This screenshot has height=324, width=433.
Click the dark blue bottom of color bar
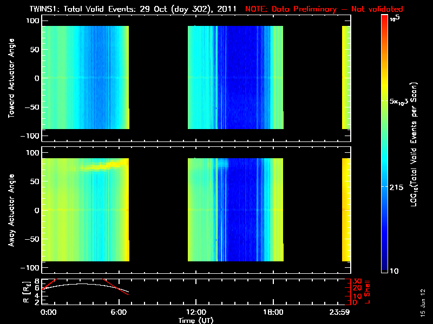[x=385, y=267]
